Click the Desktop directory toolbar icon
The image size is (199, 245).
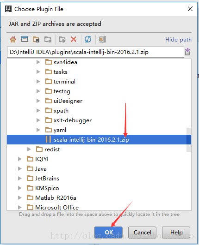click(25, 39)
